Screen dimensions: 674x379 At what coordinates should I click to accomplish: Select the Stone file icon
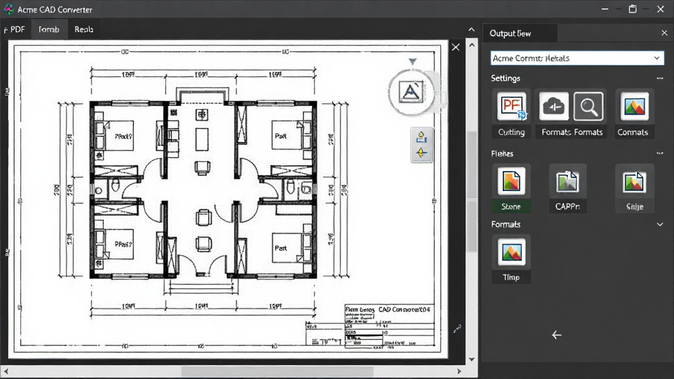click(511, 182)
